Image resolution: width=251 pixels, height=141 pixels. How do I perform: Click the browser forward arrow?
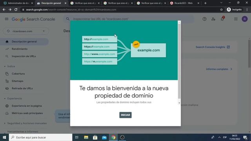click(10, 9)
